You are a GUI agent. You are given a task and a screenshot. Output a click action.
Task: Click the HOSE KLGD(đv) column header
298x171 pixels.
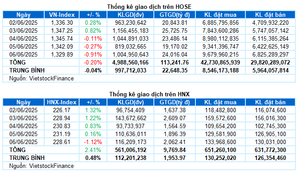point(130,15)
